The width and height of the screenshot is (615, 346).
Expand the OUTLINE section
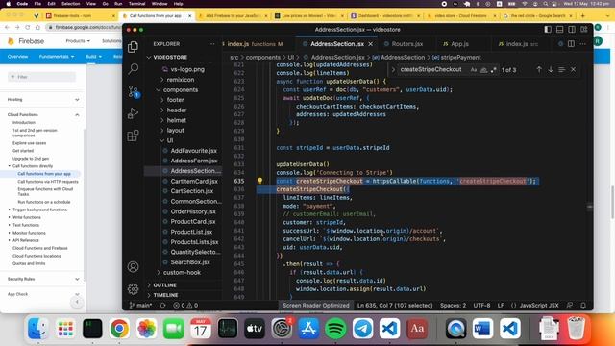(x=164, y=285)
